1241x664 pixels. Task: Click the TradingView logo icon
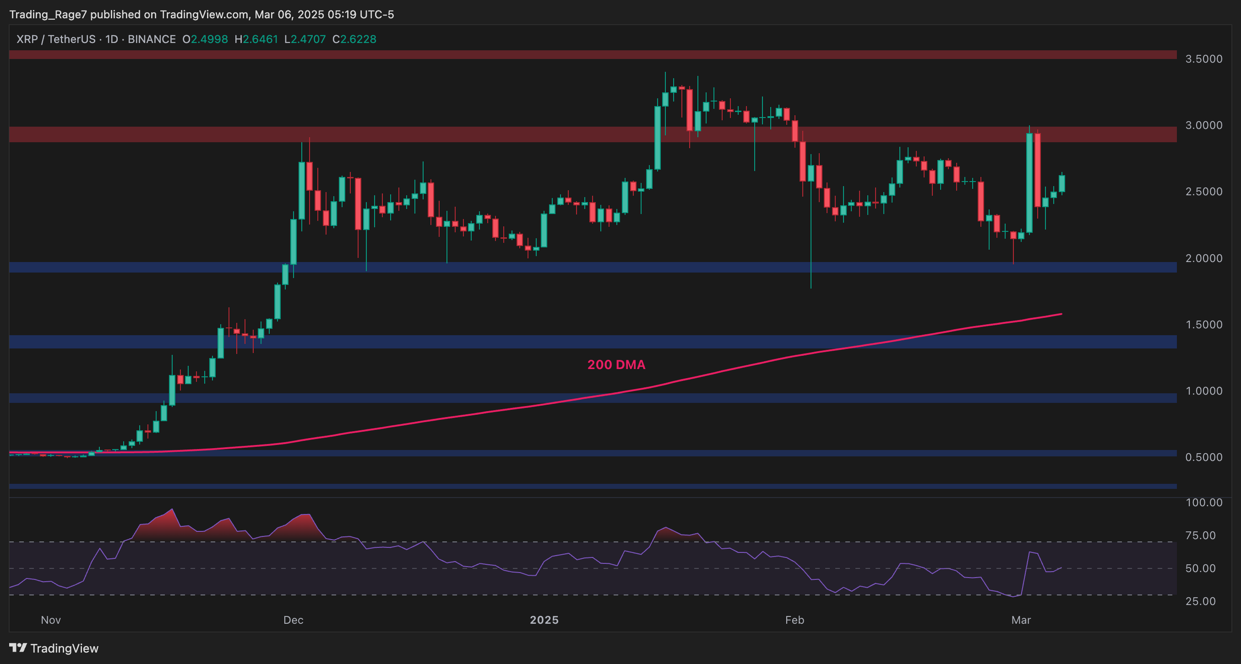pos(18,648)
